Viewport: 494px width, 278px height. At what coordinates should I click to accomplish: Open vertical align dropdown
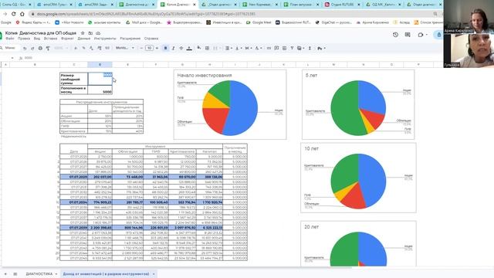point(239,48)
